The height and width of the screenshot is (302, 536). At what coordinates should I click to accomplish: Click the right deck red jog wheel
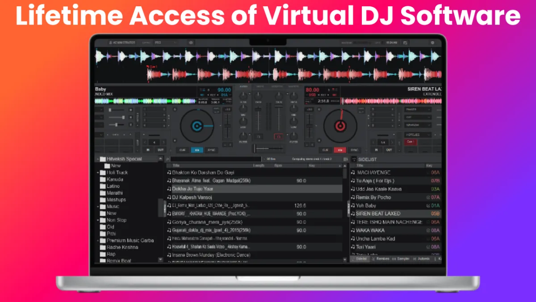(x=340, y=127)
